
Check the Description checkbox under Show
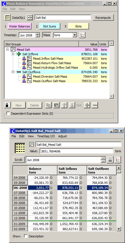(26, 236)
